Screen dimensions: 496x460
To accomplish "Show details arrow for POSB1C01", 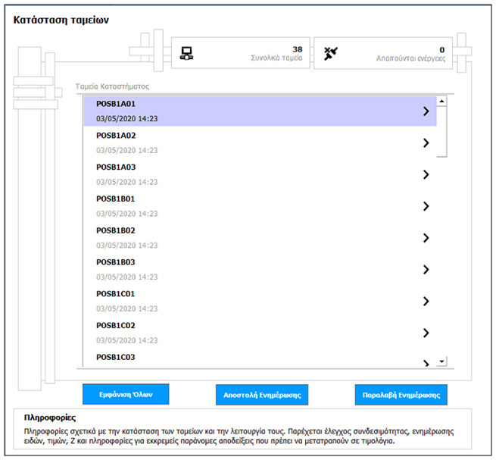I will pos(426,301).
